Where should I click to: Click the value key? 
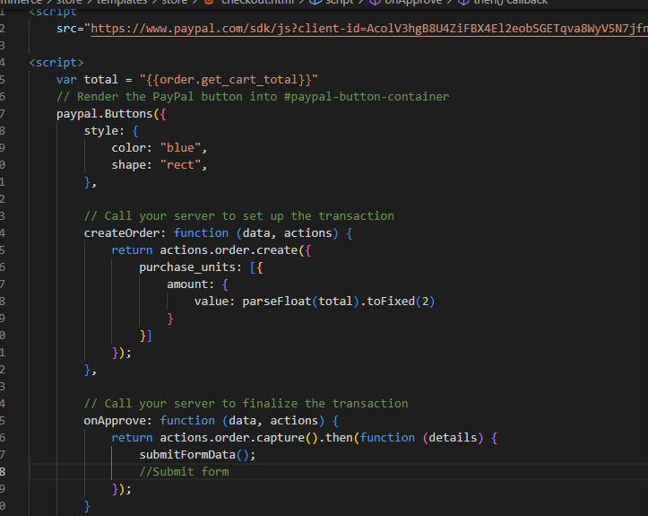212,302
